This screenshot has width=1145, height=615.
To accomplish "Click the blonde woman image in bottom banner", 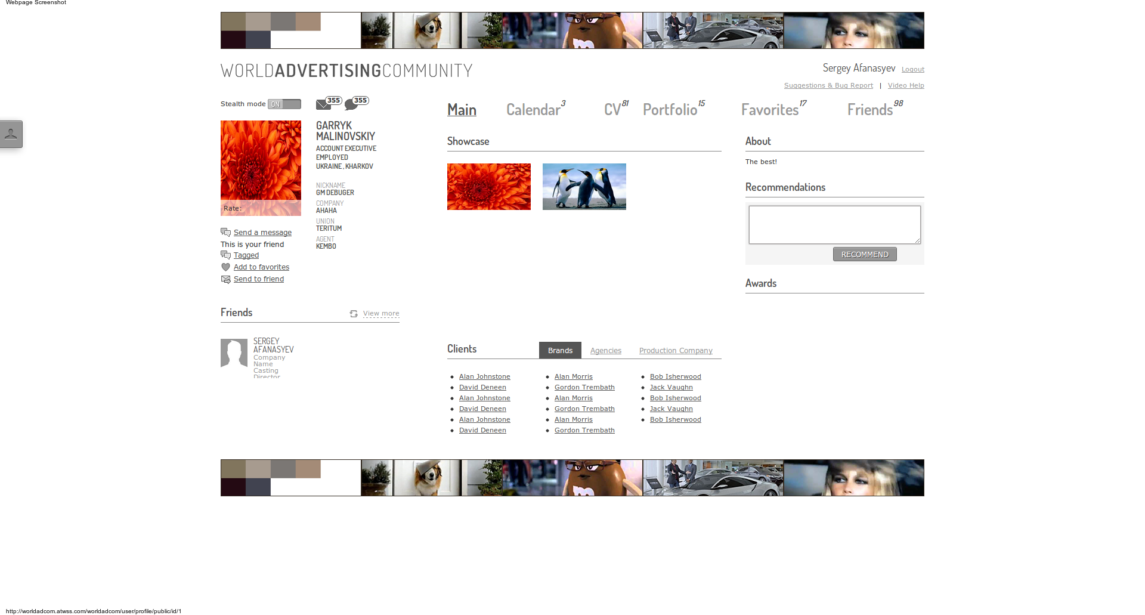I will click(854, 478).
